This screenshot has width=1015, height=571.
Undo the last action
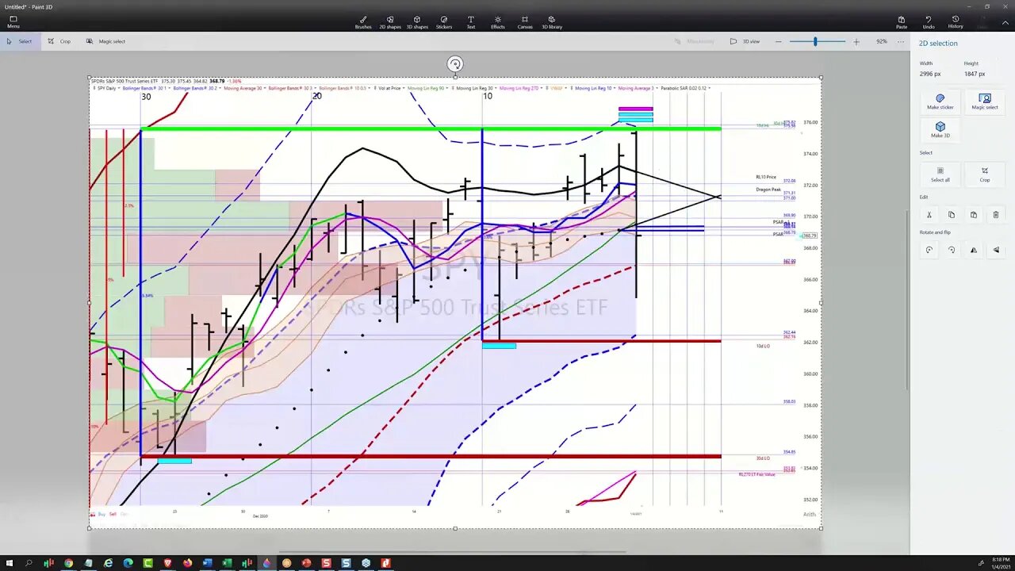pos(929,22)
